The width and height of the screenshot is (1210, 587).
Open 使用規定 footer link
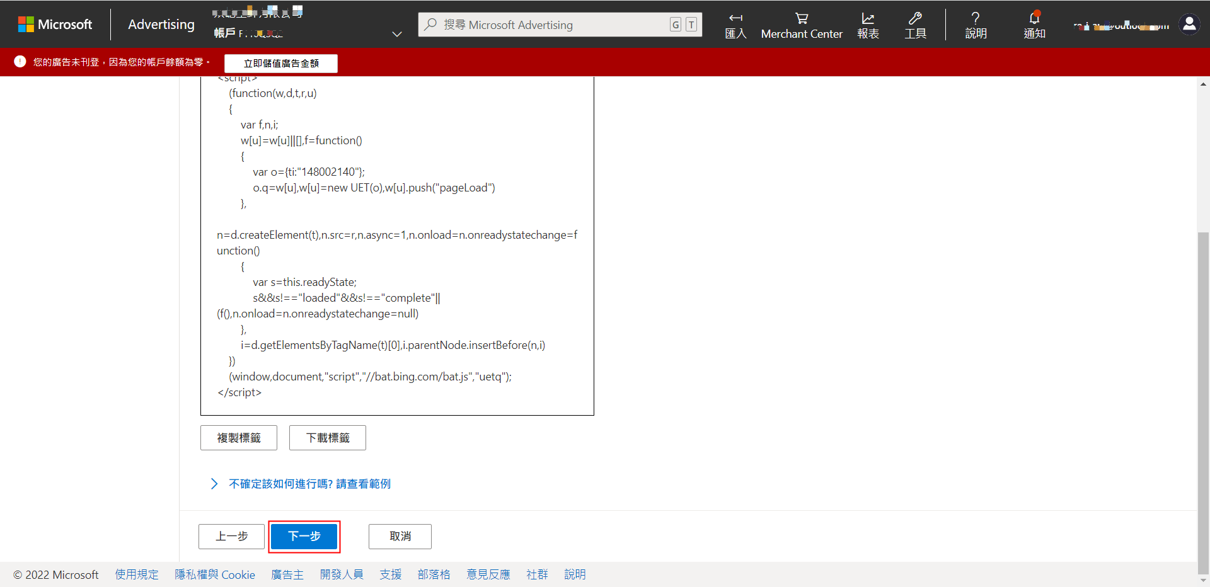pyautogui.click(x=137, y=574)
